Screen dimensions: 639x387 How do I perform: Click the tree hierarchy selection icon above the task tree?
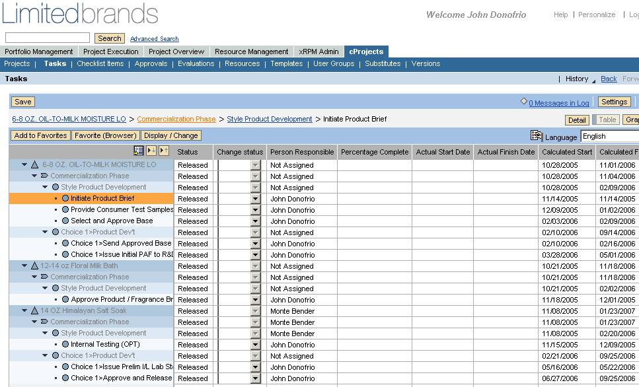coord(139,151)
